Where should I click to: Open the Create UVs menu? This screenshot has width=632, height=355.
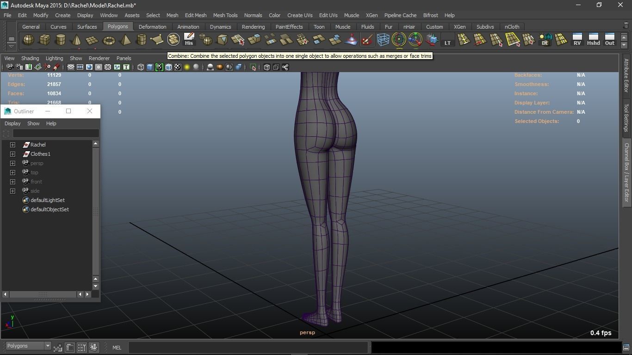coord(300,15)
